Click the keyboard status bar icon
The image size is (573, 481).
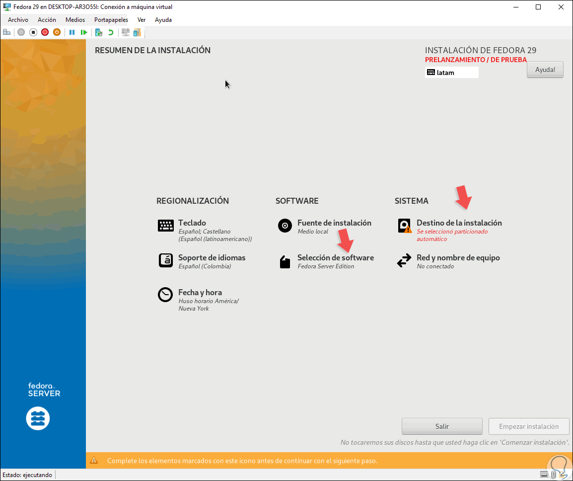(544, 475)
